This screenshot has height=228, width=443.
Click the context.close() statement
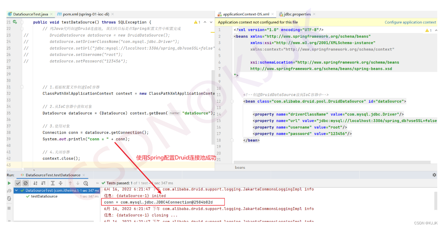tap(61, 158)
